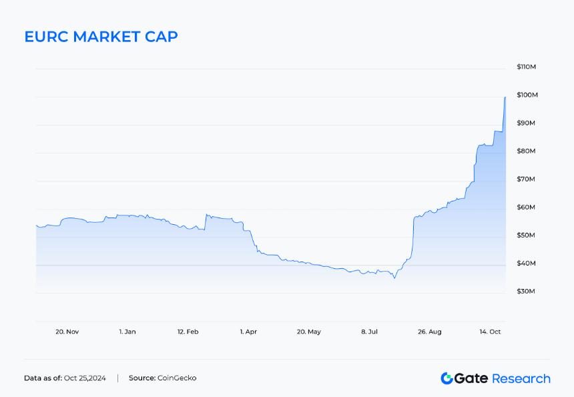Click the 12. Feb date label
The width and height of the screenshot is (574, 397).
tap(188, 332)
